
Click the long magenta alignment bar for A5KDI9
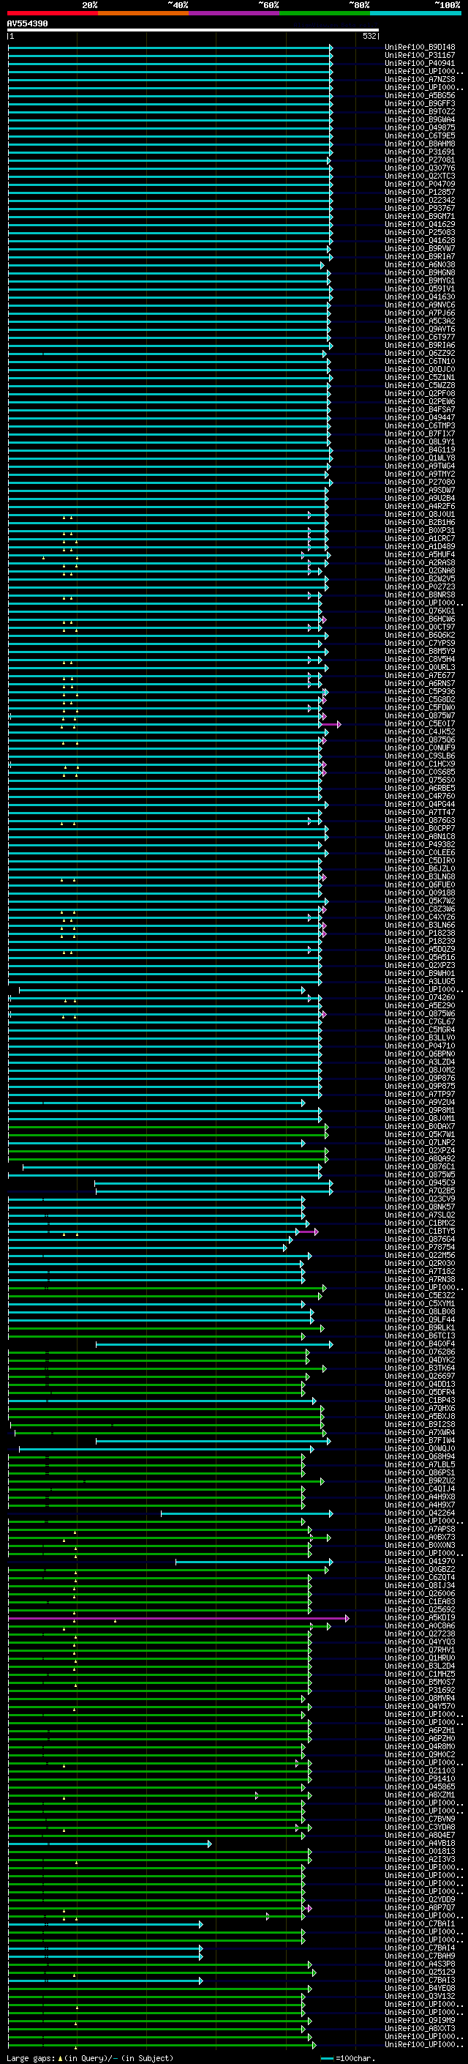[178, 1619]
